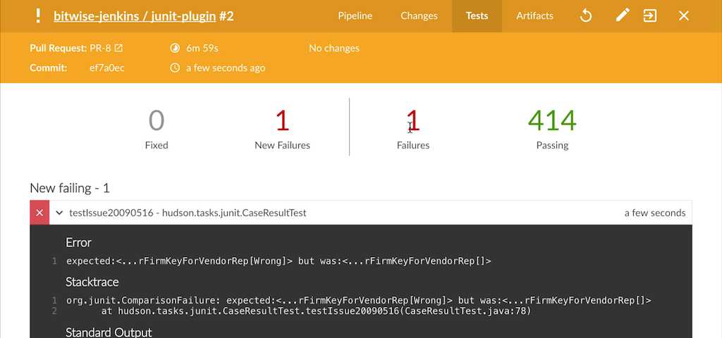Click the exclamation status icon in header
Image resolution: width=722 pixels, height=338 pixels.
pos(38,15)
